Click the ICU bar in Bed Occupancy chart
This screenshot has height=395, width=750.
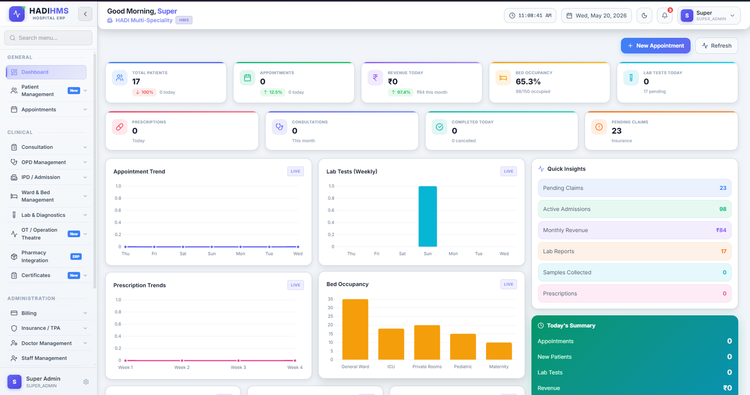coord(391,344)
